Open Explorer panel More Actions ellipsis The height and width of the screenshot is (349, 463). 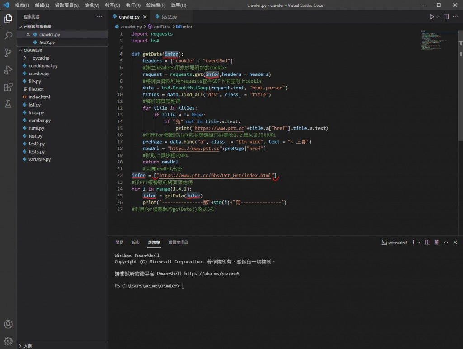pos(99,17)
